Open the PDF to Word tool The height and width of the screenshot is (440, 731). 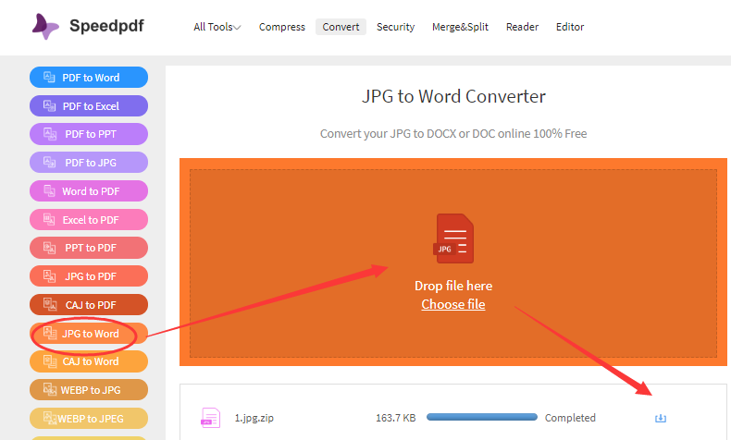coord(89,78)
